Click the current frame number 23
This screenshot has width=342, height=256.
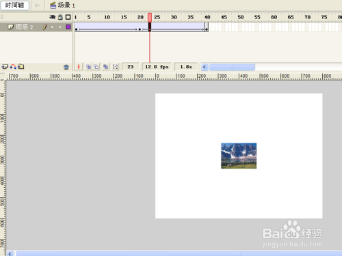pyautogui.click(x=131, y=67)
